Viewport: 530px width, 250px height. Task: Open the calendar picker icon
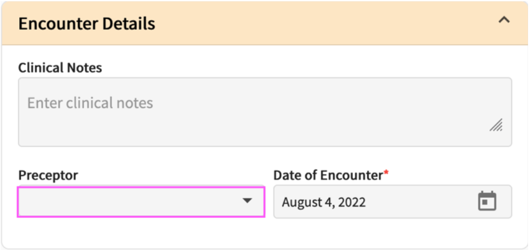tap(487, 201)
